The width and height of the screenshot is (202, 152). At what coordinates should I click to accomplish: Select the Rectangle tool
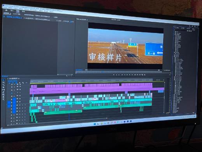4,94
